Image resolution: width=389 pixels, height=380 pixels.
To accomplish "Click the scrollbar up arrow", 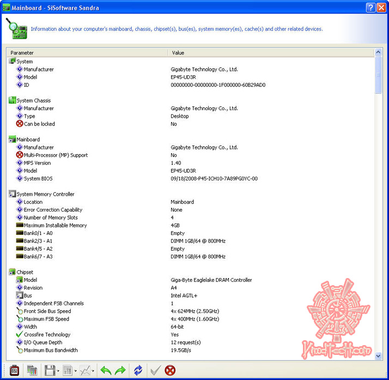I will [378, 52].
